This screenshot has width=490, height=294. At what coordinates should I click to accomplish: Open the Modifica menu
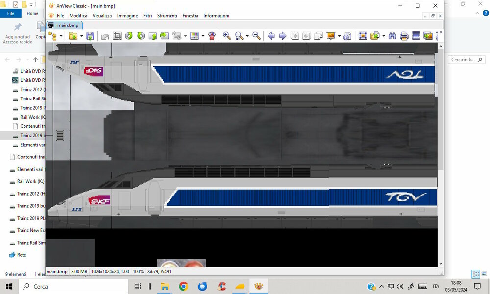click(78, 16)
